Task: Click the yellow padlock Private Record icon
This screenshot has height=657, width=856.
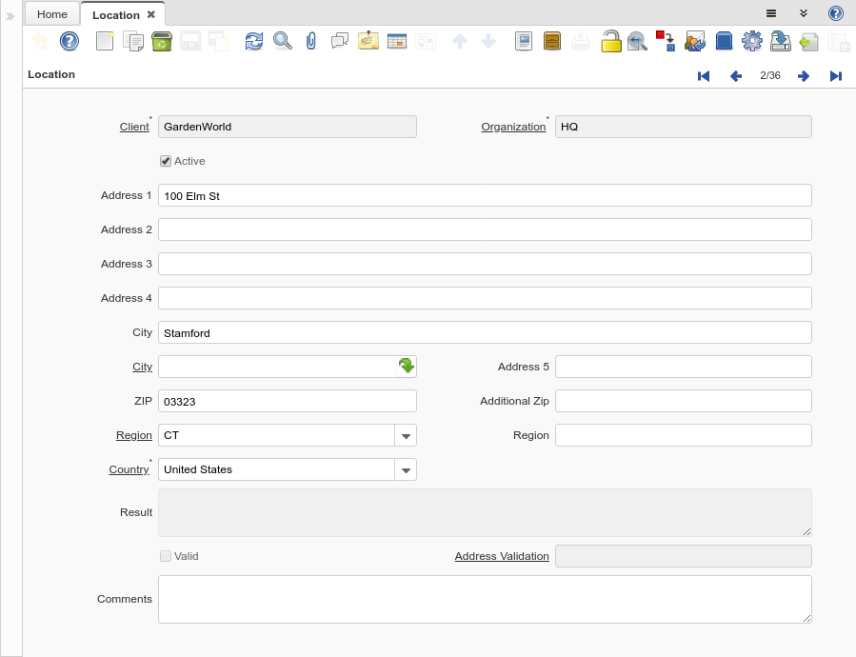Action: (610, 41)
